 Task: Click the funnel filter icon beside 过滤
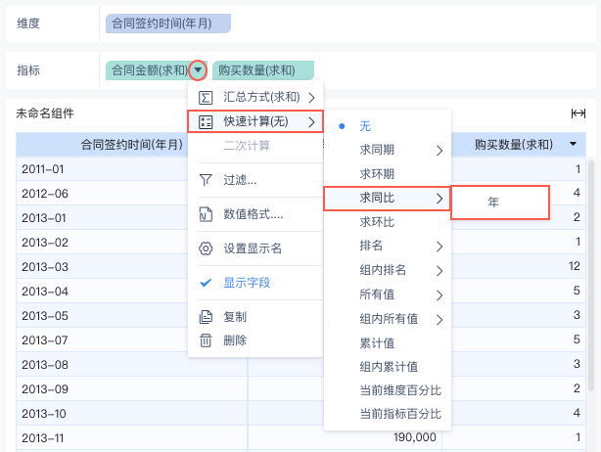coord(206,180)
